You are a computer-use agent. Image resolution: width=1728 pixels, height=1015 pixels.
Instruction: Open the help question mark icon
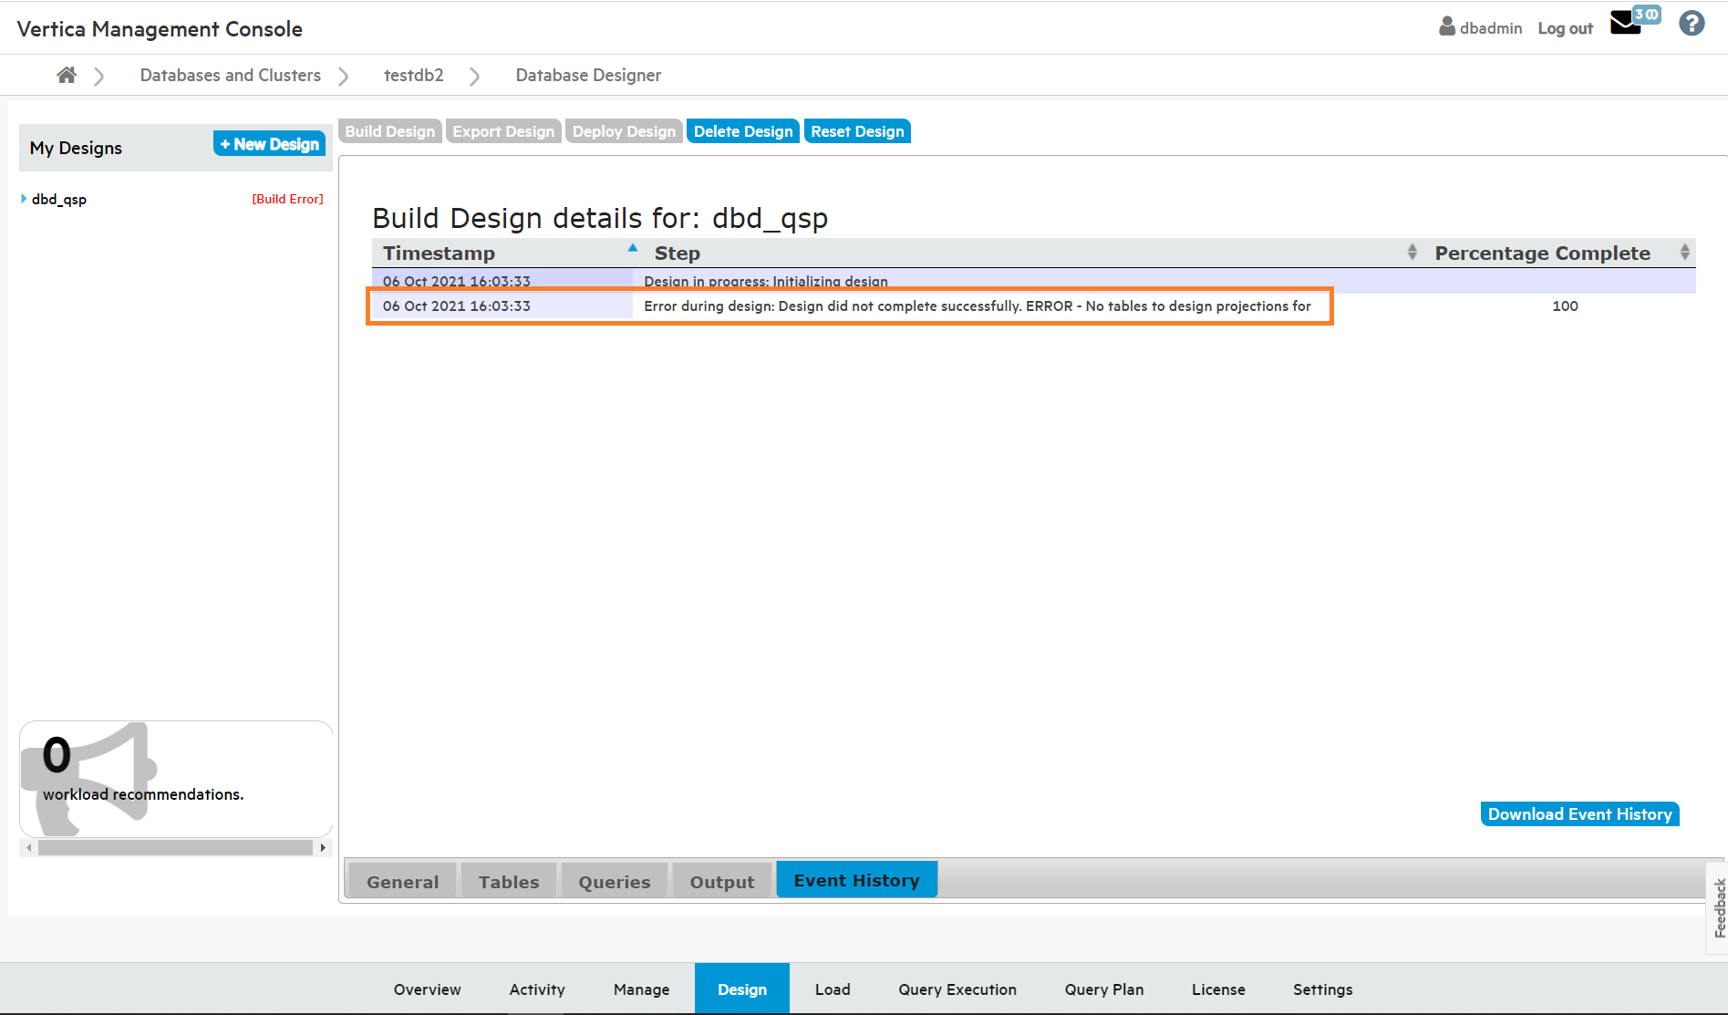click(x=1692, y=24)
